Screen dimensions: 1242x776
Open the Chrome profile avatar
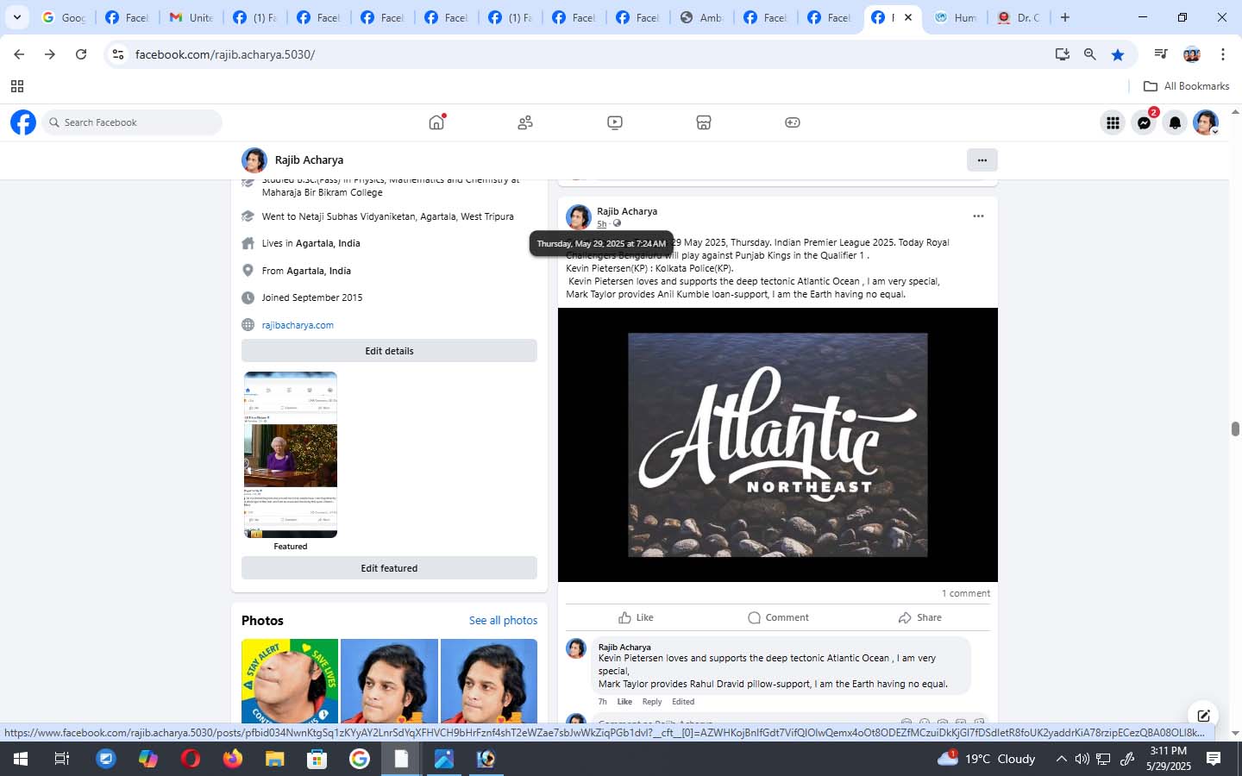pyautogui.click(x=1192, y=54)
